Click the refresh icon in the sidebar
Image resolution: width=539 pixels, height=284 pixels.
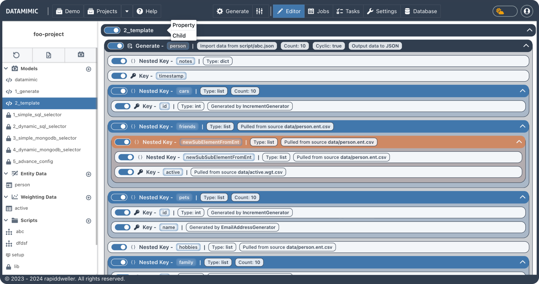pyautogui.click(x=16, y=55)
